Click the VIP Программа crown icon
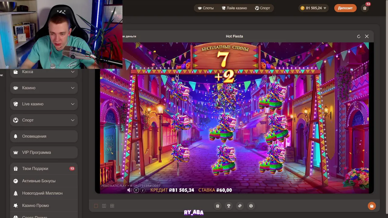The width and height of the screenshot is (388, 218). pos(16,152)
